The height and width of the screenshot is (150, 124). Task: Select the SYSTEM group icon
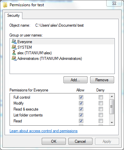click(14, 47)
